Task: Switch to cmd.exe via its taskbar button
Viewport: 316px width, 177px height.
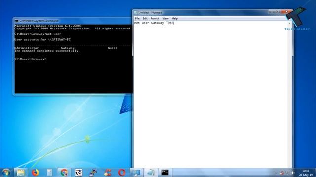Action: click(x=165, y=173)
